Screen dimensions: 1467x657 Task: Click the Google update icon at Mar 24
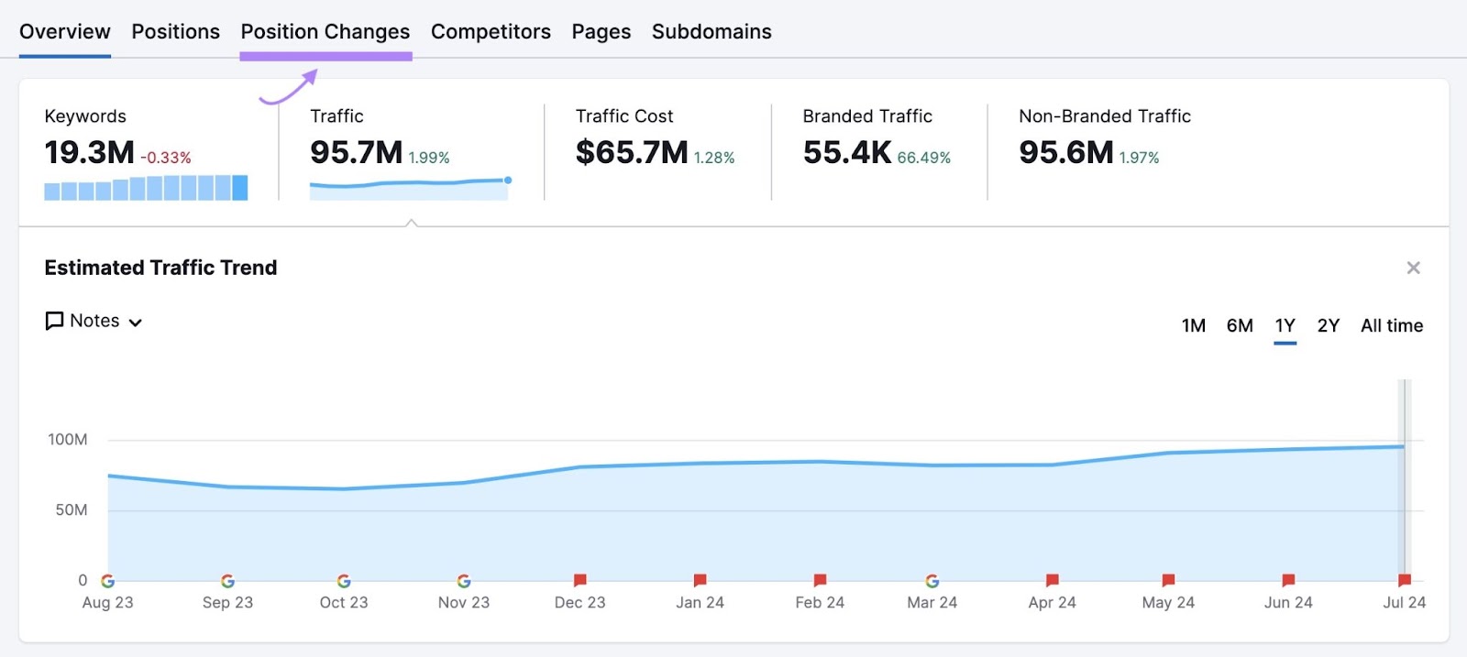tap(932, 581)
